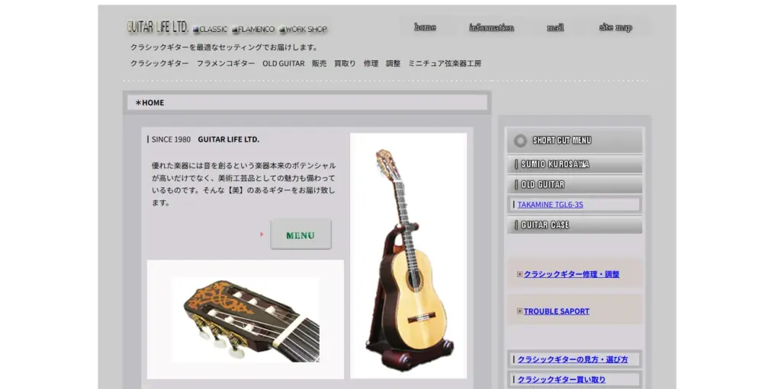Open クラシックギターの見方・選び方 link
The width and height of the screenshot is (781, 389).
tap(572, 359)
